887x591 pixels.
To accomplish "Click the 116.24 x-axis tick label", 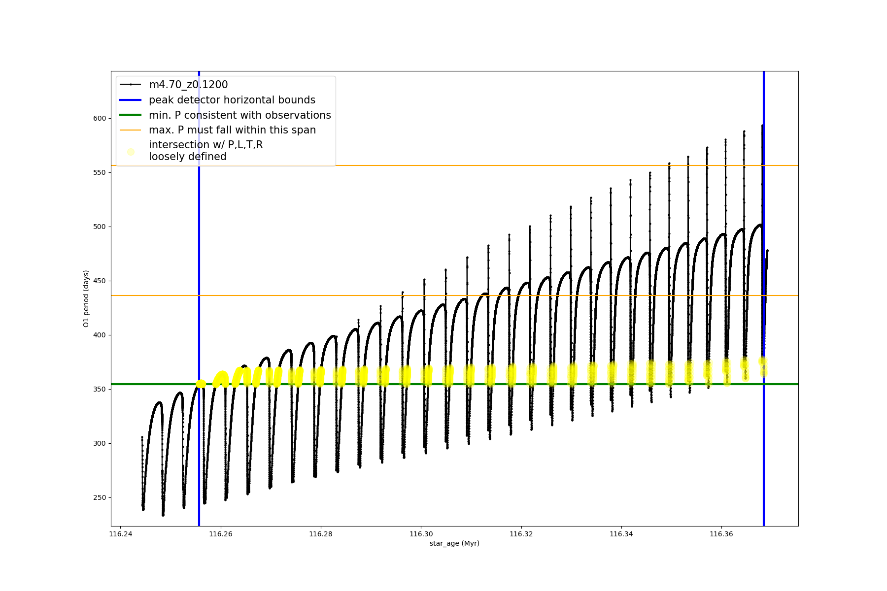I will tap(121, 534).
